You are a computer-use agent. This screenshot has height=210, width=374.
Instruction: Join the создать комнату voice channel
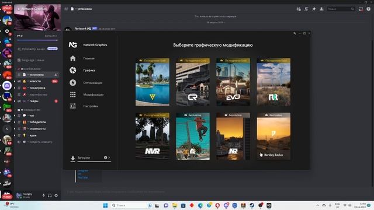point(37,142)
